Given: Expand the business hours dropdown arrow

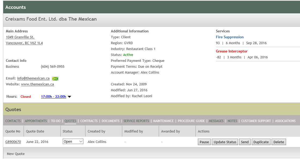Looking at the screenshot, I should click(69, 97).
